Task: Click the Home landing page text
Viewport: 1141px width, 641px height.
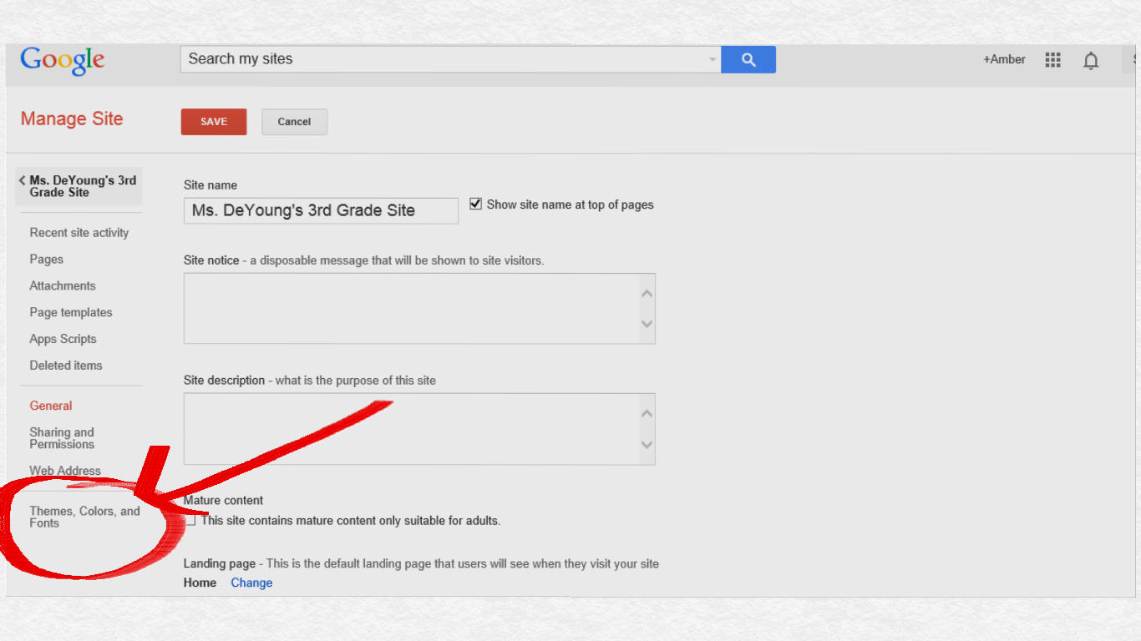Action: click(x=200, y=583)
